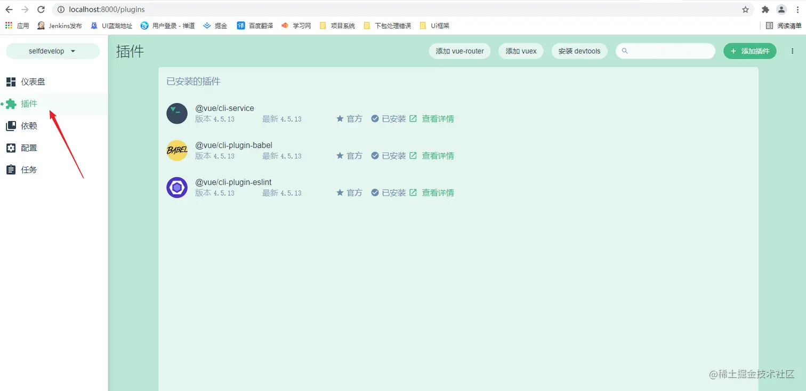Open the browser profile avatar
This screenshot has width=806, height=391.
[781, 10]
